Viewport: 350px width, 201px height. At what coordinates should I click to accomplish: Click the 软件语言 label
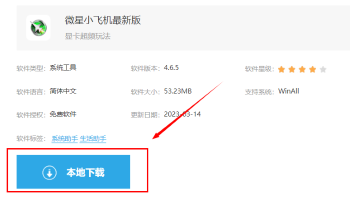click(31, 92)
